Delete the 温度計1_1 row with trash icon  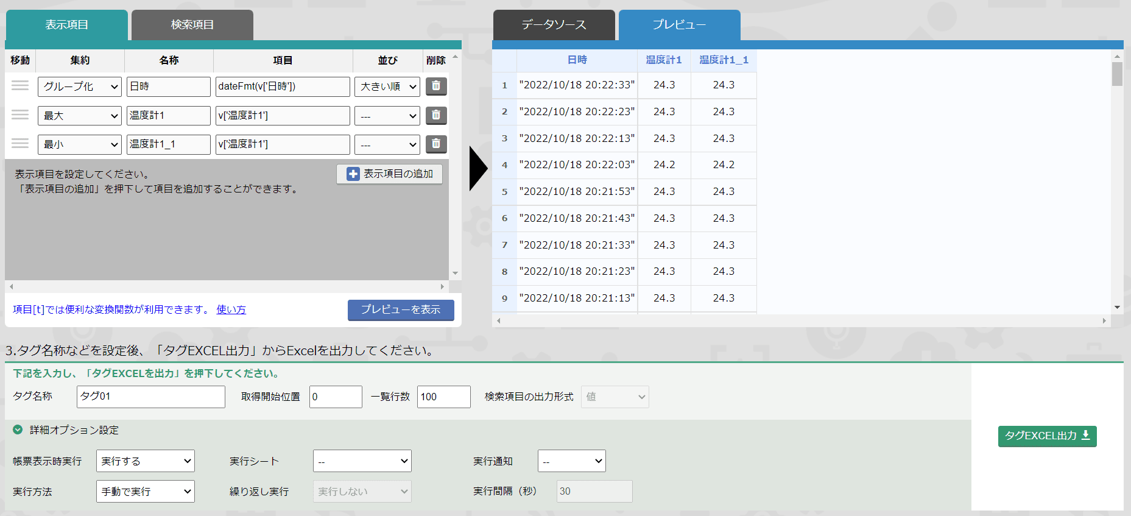coord(436,144)
